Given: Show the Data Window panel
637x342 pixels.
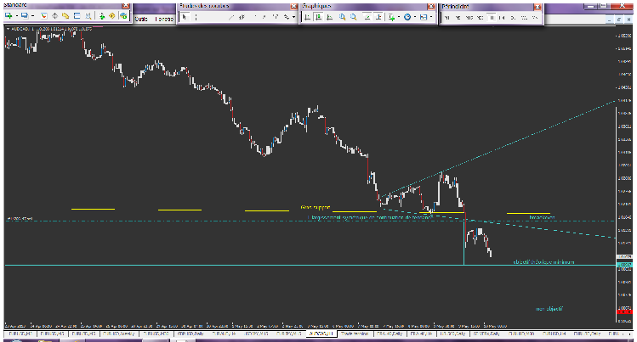Looking at the screenshot, I should pos(54,16).
